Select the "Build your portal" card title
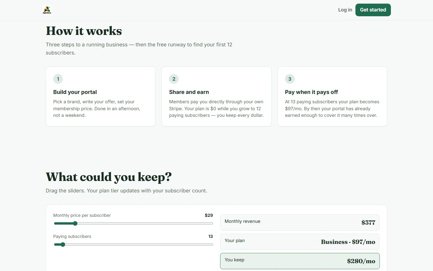 [x=75, y=92]
